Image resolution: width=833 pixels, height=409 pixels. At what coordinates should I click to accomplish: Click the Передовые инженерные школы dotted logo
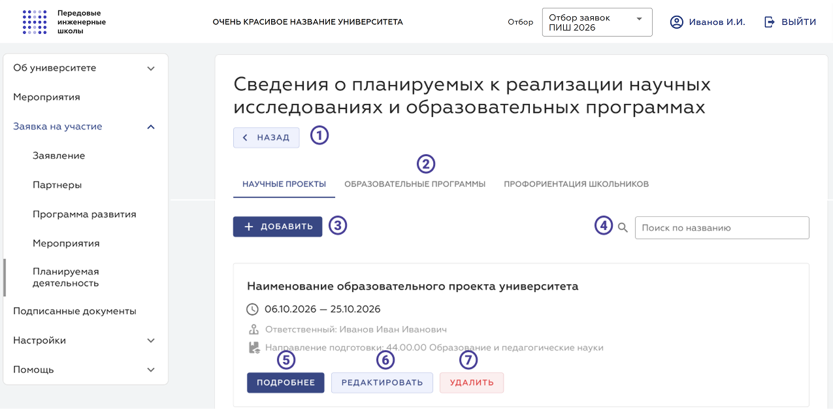(35, 22)
